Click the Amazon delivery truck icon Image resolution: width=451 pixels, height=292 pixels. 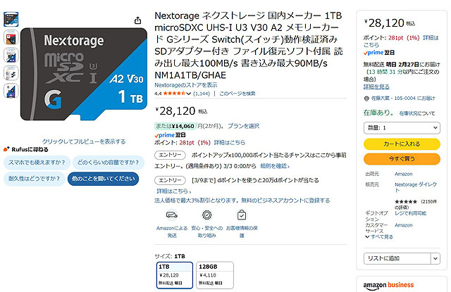click(171, 215)
